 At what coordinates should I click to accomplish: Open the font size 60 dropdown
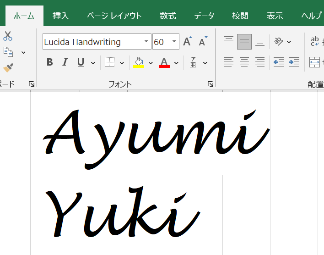coord(174,42)
